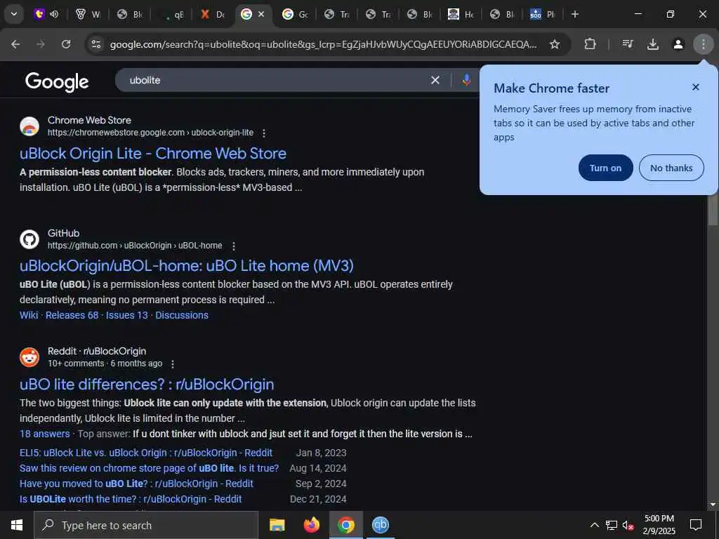Open Saw this review on chrome store link

[x=149, y=468]
